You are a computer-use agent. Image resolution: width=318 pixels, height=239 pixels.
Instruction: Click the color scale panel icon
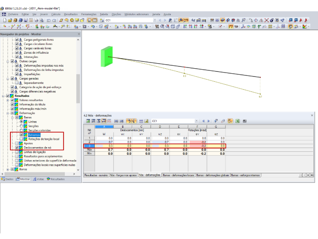pos(291,26)
